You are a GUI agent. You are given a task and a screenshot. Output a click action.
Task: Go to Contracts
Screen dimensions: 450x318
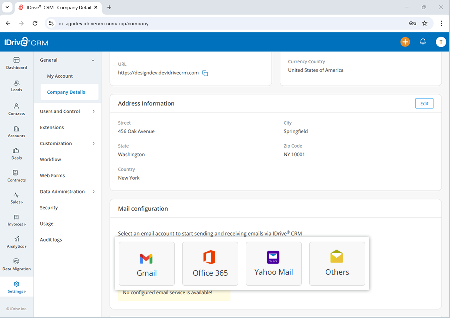(16, 176)
